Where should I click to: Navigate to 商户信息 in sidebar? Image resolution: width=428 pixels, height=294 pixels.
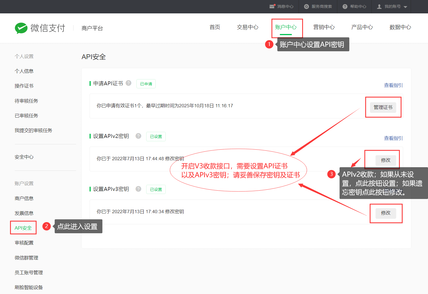coord(24,198)
